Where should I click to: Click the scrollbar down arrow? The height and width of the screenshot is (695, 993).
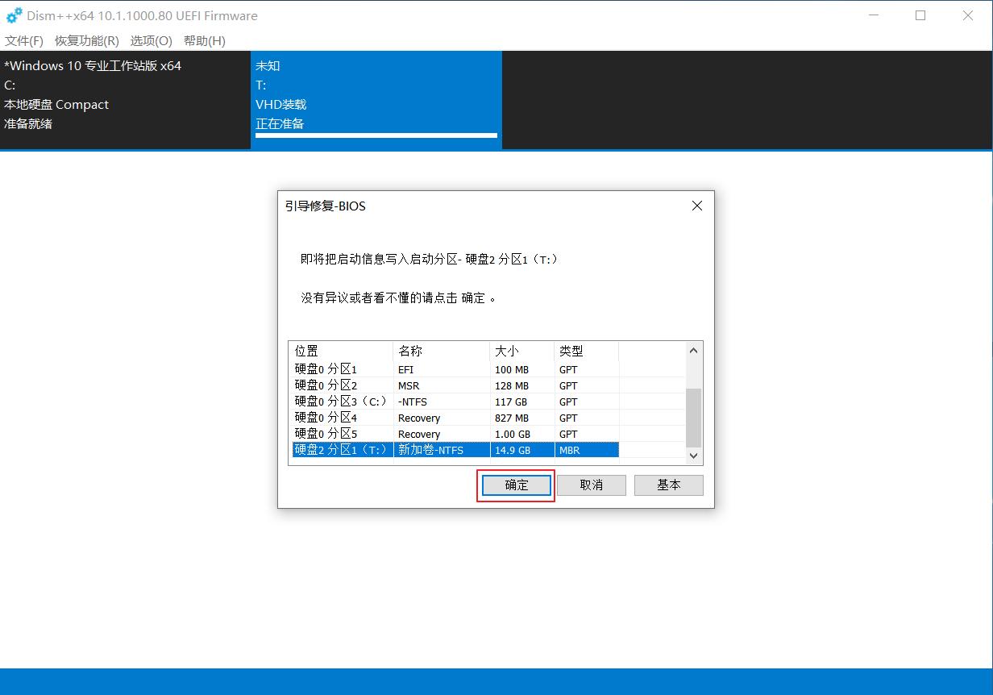(693, 455)
